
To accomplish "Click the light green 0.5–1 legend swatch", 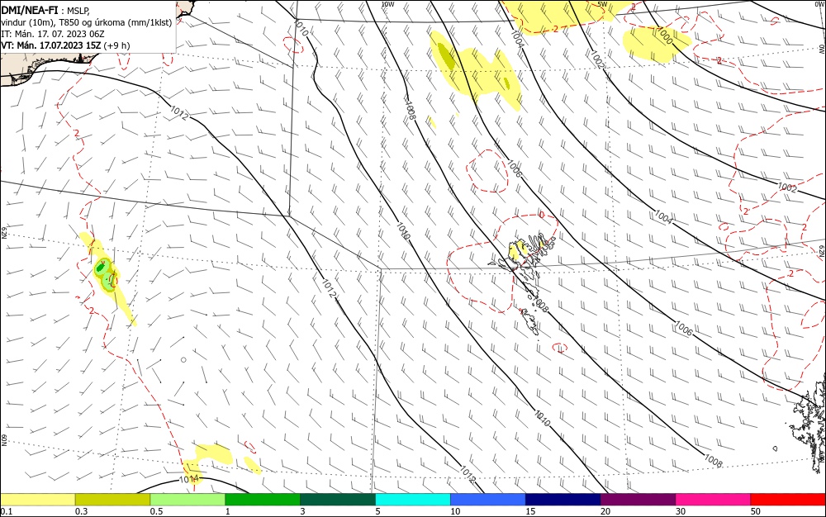I will 188,500.
